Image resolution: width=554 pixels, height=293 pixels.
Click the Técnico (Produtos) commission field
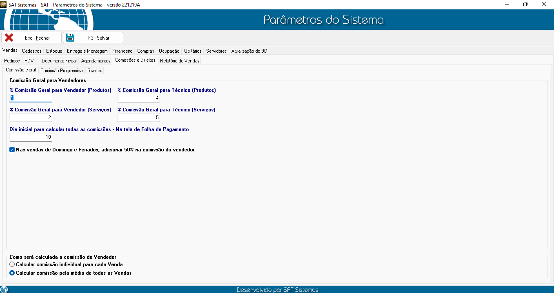[x=138, y=98]
